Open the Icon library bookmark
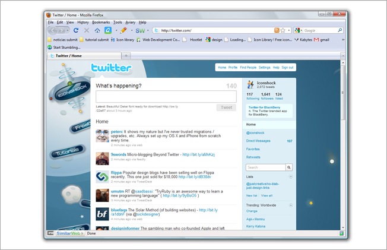 point(123,40)
